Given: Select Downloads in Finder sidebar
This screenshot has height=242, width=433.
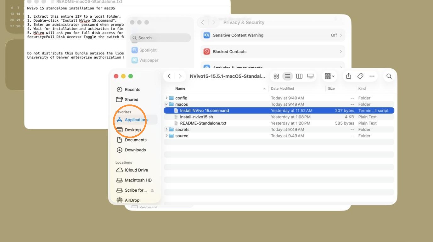Looking at the screenshot, I should (135, 150).
